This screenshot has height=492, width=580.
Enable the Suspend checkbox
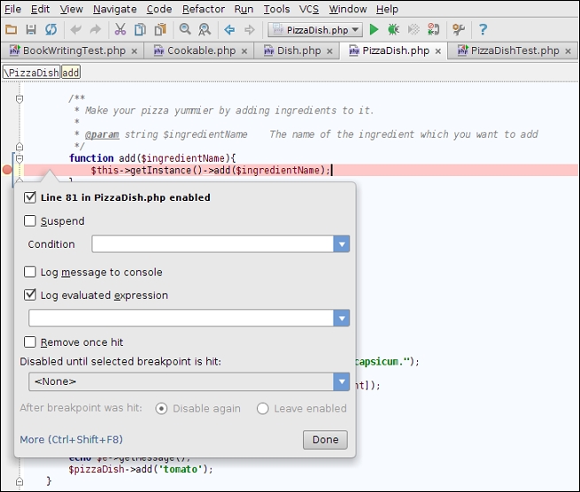(30, 220)
